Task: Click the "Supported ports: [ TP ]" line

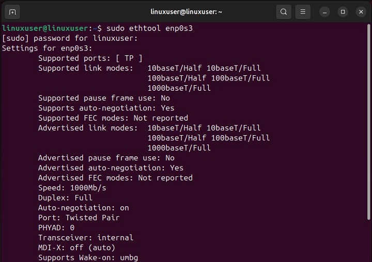Action: (90, 58)
